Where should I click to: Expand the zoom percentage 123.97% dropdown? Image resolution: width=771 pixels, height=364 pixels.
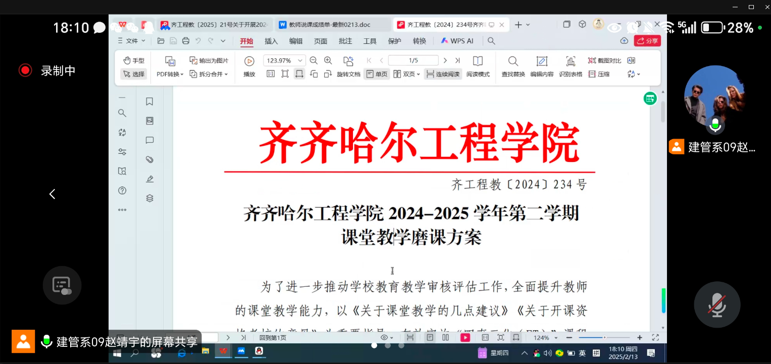[x=300, y=60]
